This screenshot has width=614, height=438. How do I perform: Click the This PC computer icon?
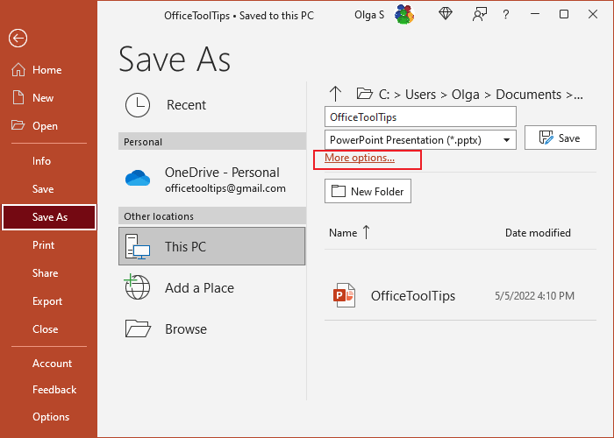click(138, 246)
